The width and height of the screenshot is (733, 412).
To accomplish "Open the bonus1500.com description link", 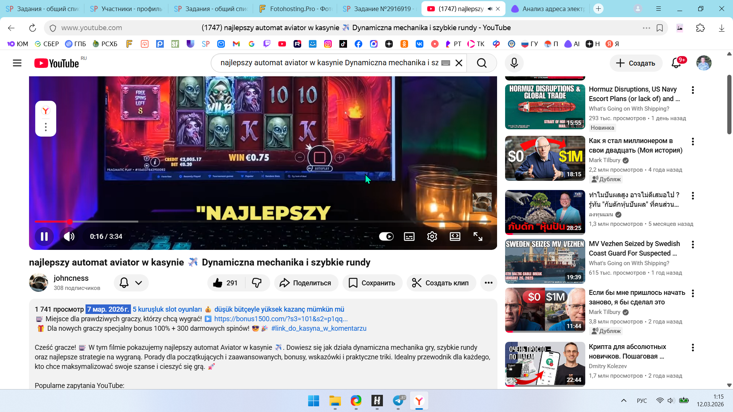I will [x=281, y=319].
